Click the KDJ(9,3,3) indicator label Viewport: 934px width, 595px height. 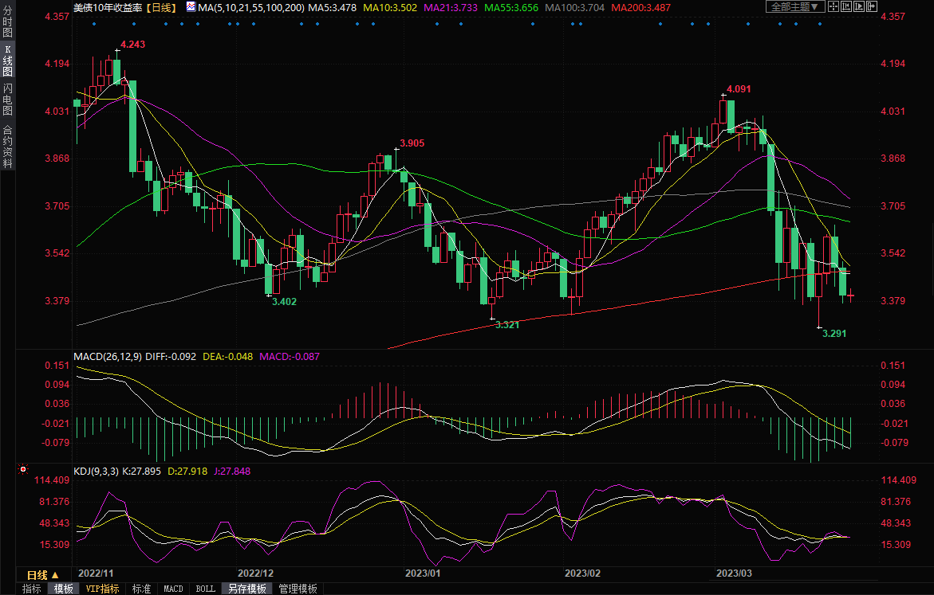tap(96, 472)
